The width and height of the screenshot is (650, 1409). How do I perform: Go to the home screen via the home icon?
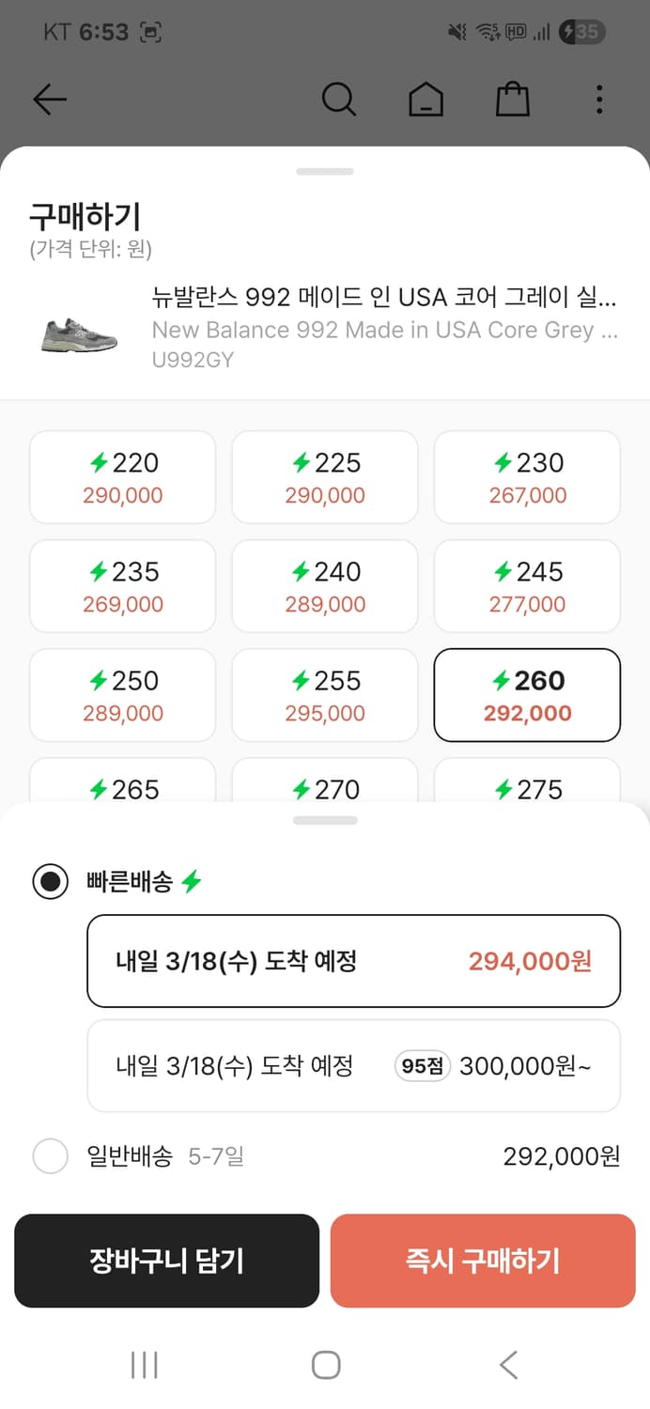coord(426,98)
